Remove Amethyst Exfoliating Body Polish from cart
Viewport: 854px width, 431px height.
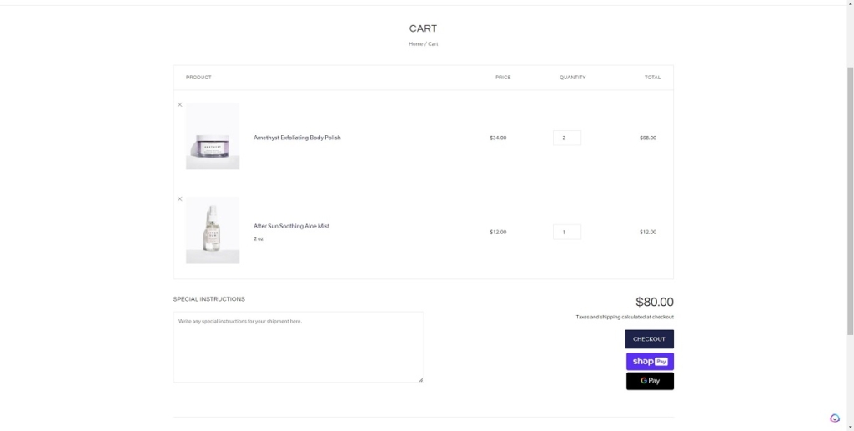click(x=179, y=105)
